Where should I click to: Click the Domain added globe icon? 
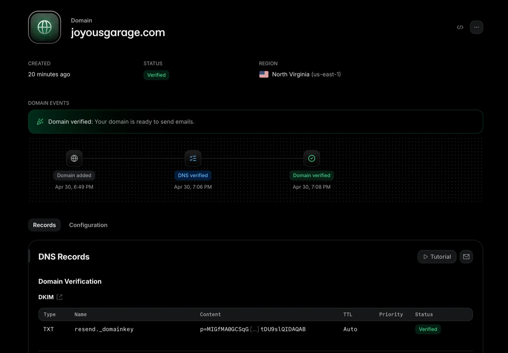click(74, 158)
